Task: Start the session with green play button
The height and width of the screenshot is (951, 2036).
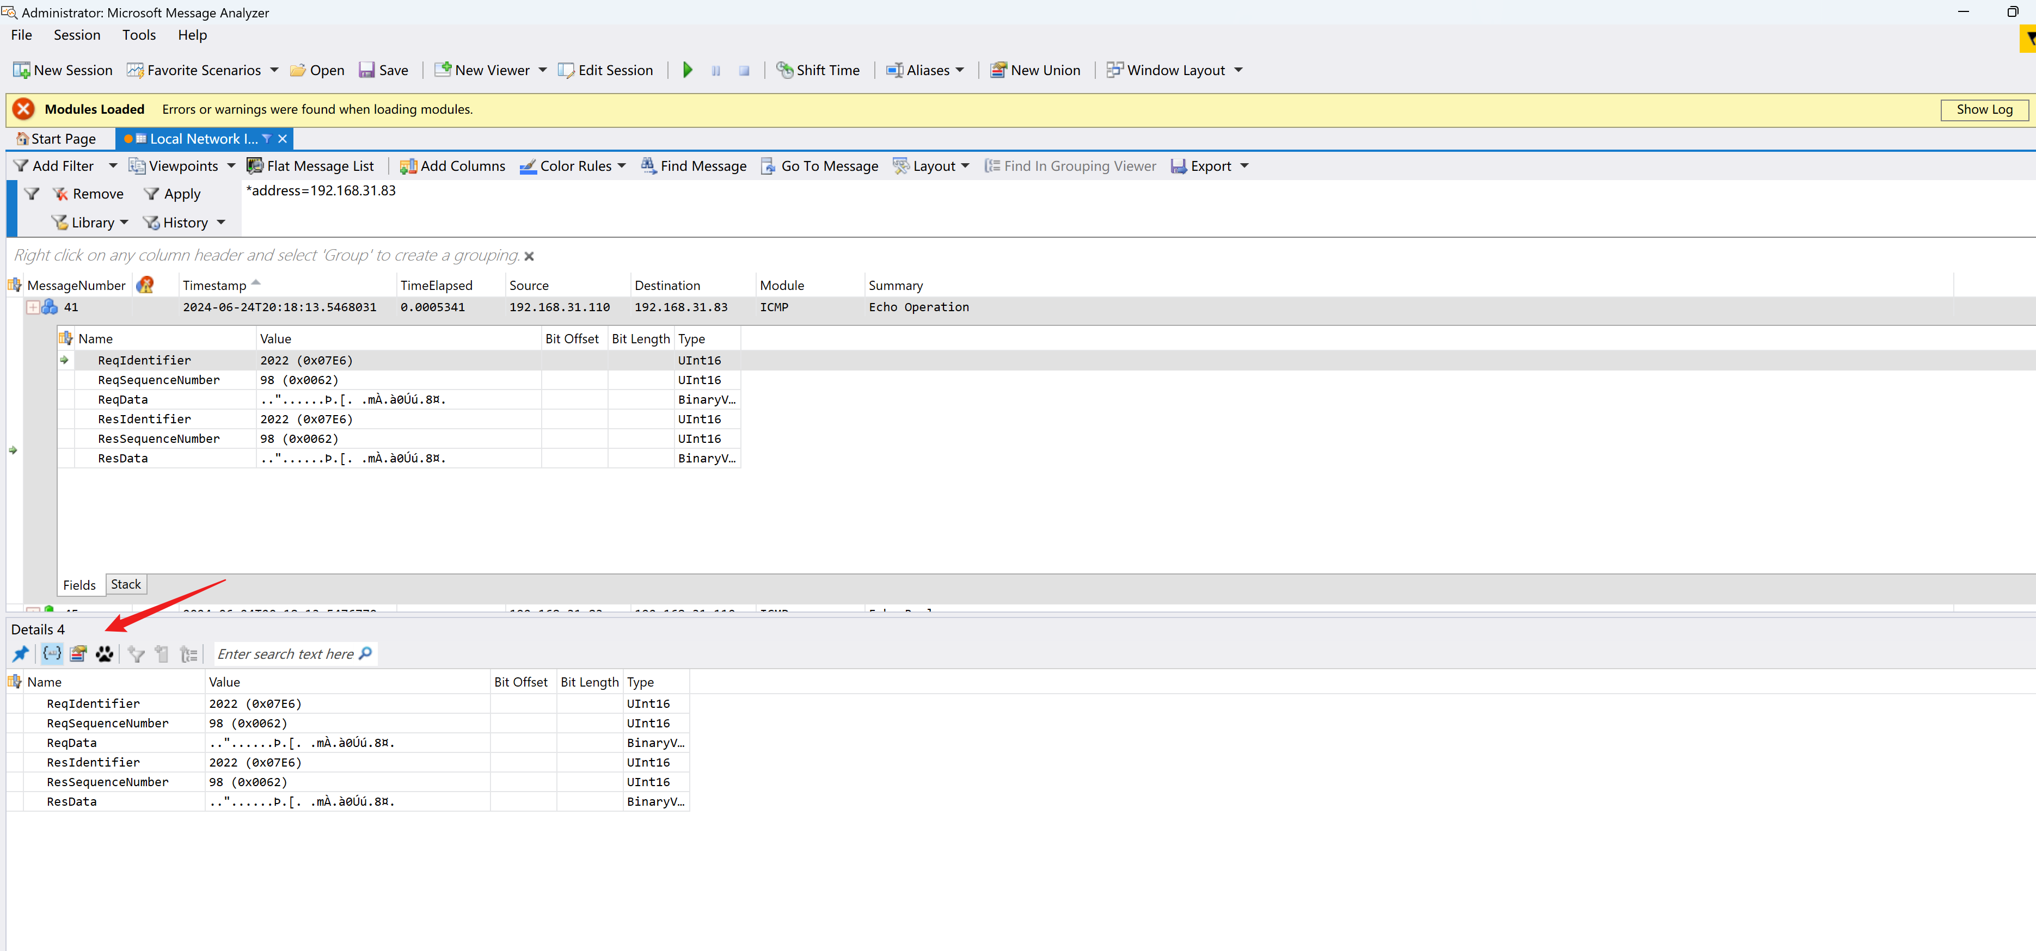Action: tap(688, 70)
